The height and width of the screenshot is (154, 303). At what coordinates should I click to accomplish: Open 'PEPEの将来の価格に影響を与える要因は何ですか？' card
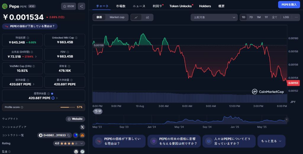[174, 141]
